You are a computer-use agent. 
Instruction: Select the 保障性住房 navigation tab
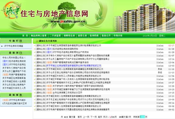tap(69, 36)
